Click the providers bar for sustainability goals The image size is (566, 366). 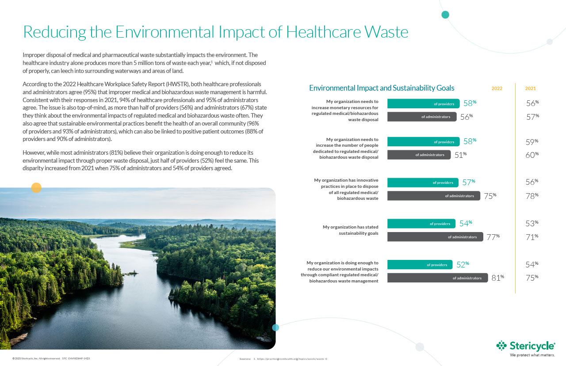[421, 224]
